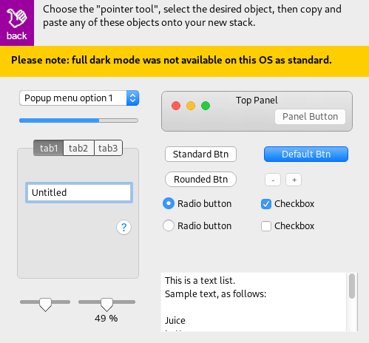Click into the Untitled text field
Viewport: 369px width, 343px height.
(79, 193)
